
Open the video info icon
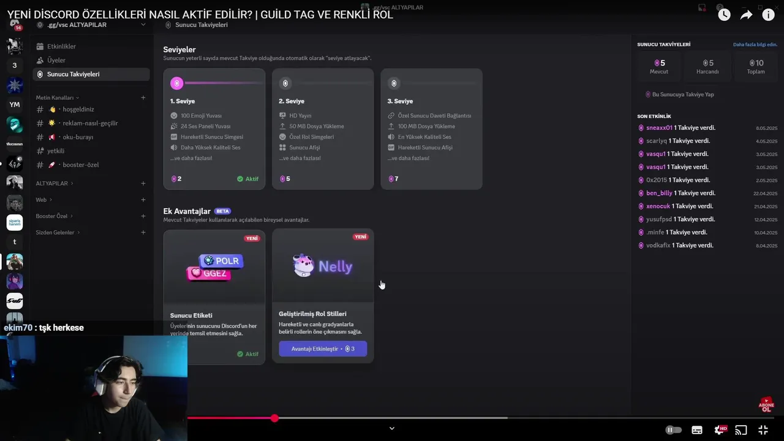(768, 15)
